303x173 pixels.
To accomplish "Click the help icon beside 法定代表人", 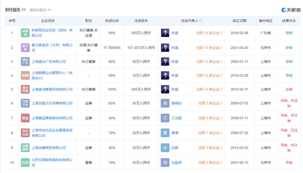I will coord(201,21).
